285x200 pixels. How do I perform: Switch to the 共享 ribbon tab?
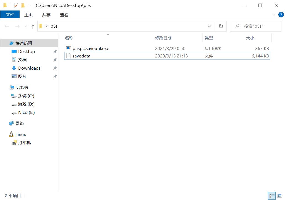click(46, 15)
